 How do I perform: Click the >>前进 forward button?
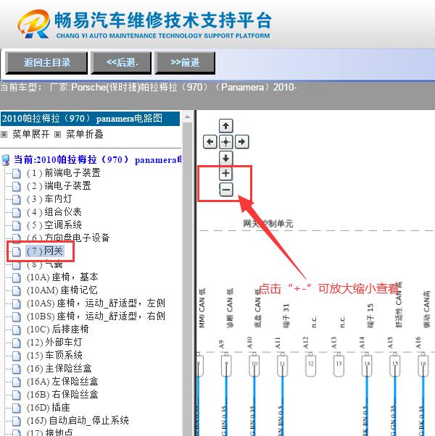point(185,63)
